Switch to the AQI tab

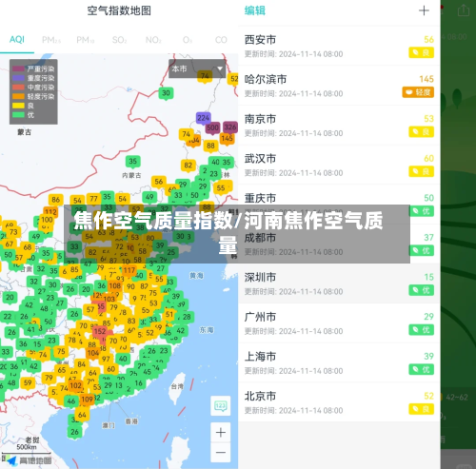point(17,40)
